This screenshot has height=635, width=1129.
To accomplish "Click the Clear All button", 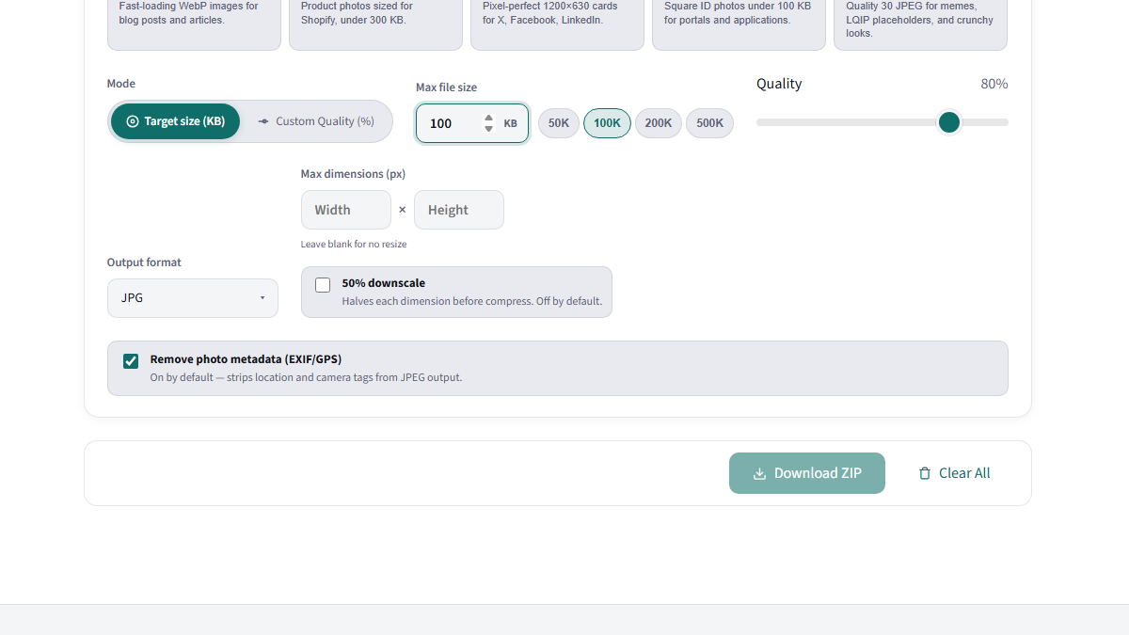I will point(954,473).
